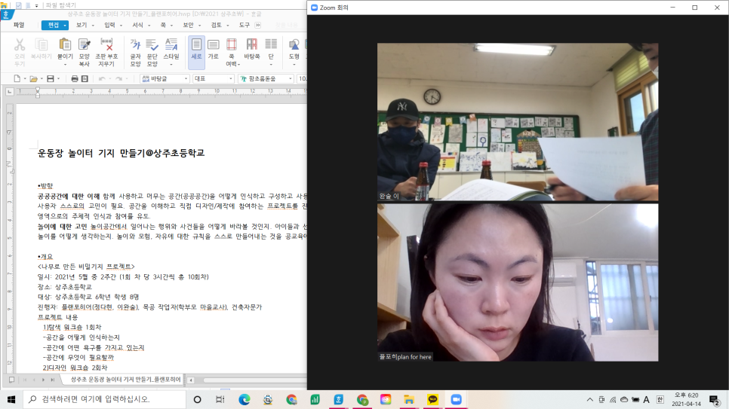Open KakaoTalk from the taskbar

coord(432,399)
